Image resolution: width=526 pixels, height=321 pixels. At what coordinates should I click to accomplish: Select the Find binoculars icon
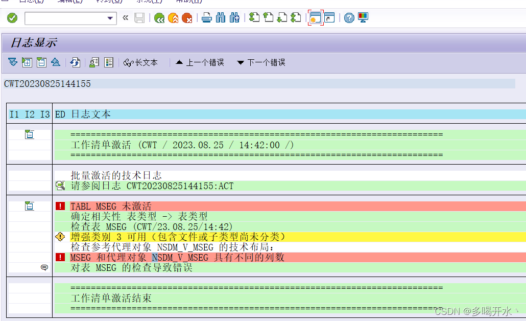221,17
